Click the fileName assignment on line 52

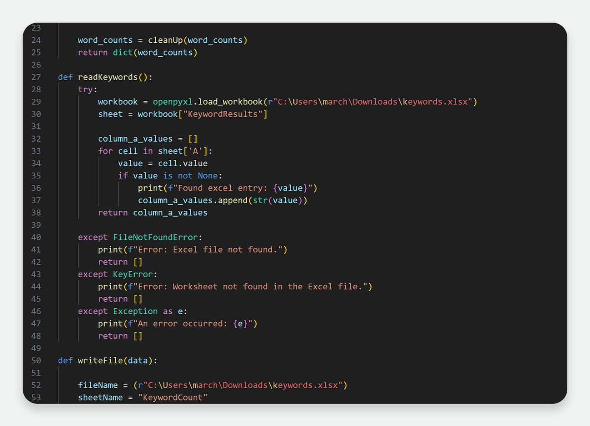[x=213, y=385]
